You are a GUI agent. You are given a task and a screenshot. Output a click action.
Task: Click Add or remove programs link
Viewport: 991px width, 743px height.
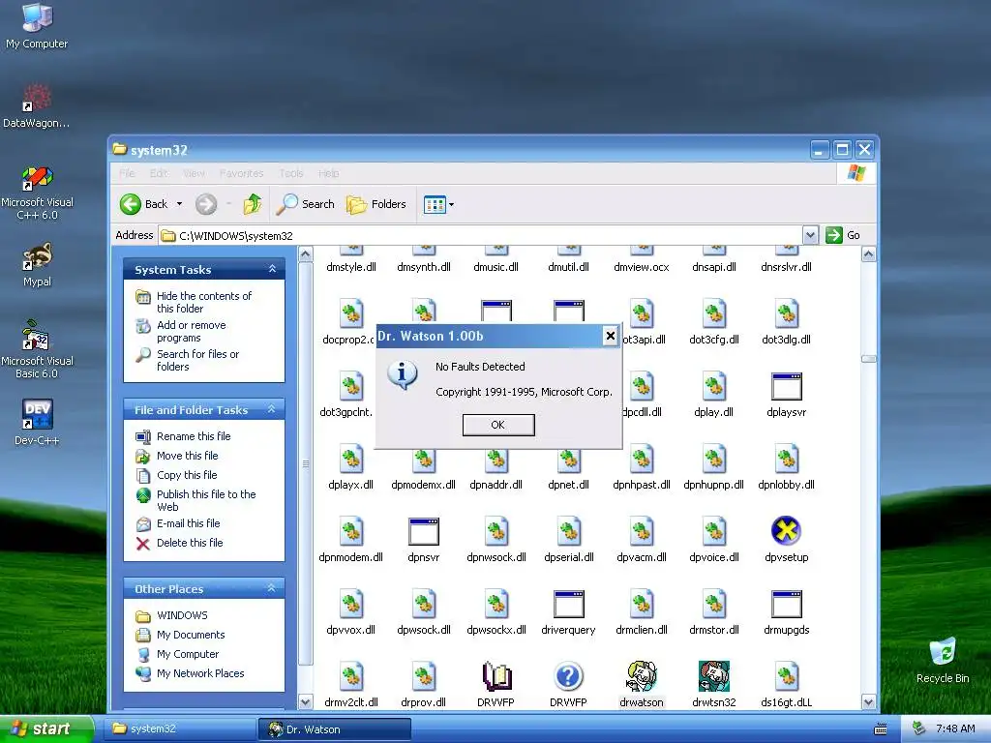[x=191, y=331]
